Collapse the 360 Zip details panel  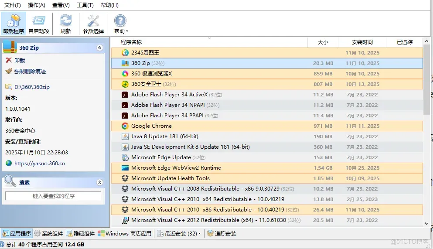click(x=100, y=48)
